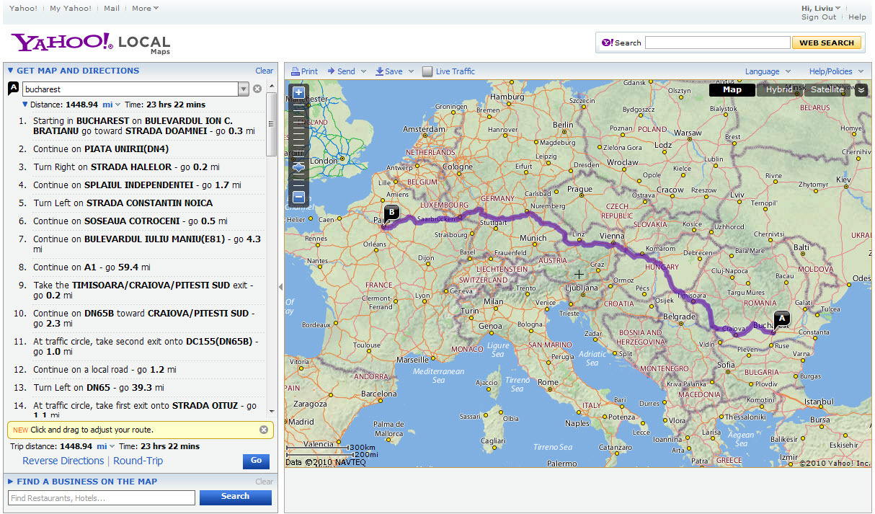Click the Help link at top right
Screen dimensions: 875x514
point(857,17)
